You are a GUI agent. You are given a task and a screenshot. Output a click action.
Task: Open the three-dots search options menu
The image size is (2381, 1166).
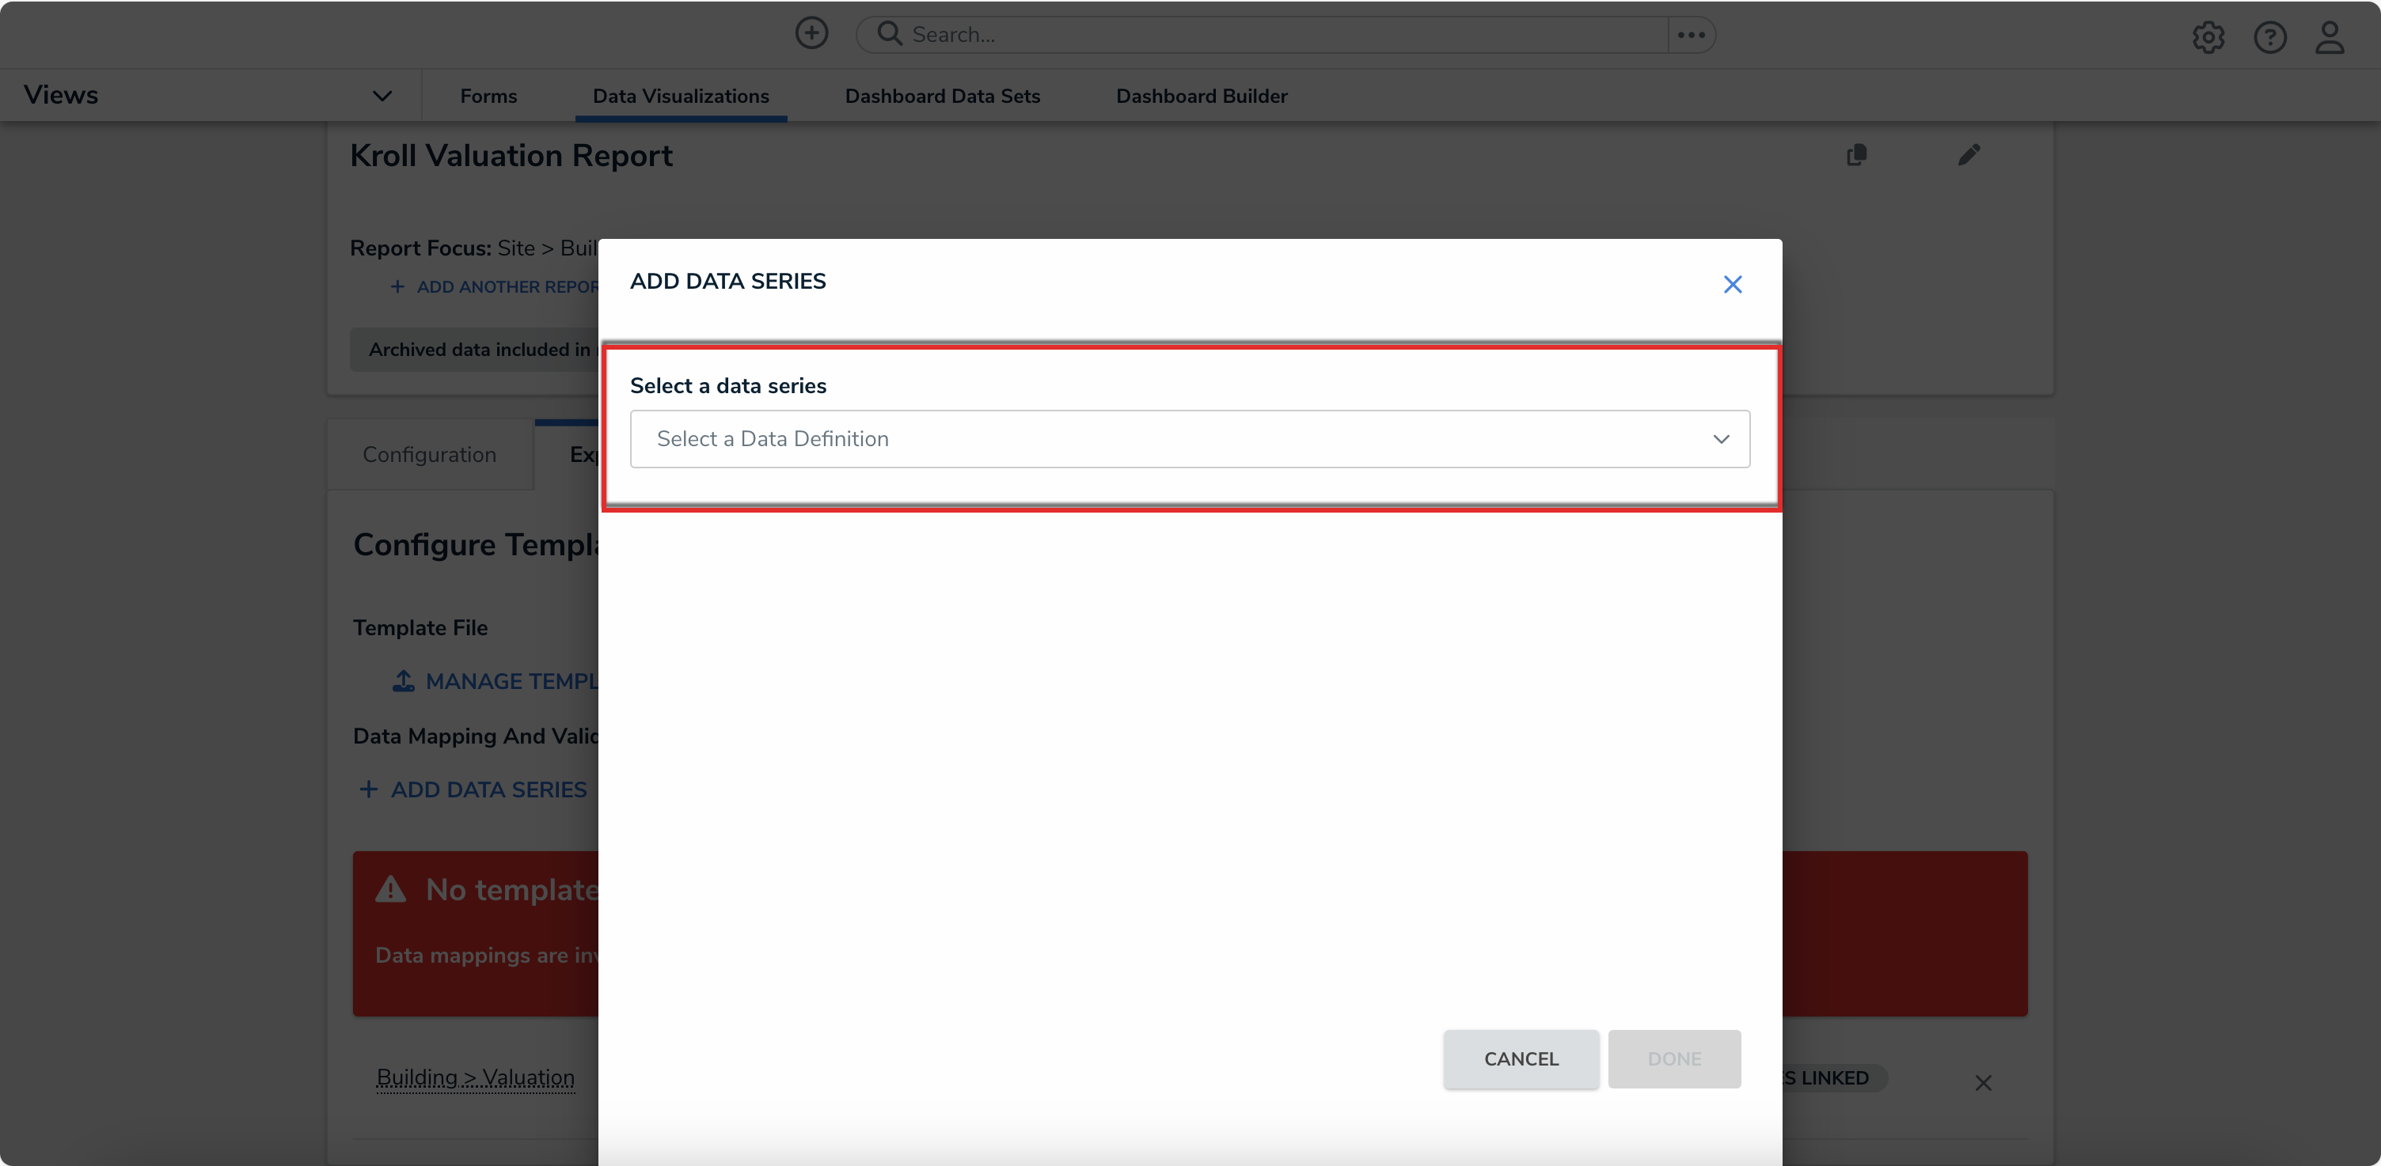pos(1691,35)
